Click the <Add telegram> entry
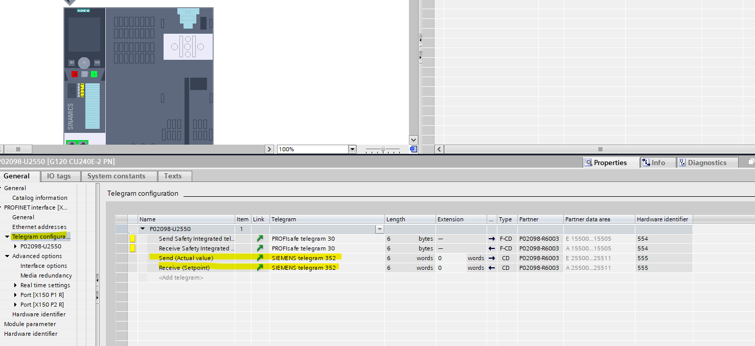The height and width of the screenshot is (346, 755). tap(181, 278)
